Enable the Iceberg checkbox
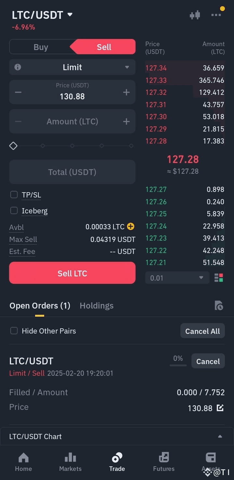234x480 pixels. click(14, 210)
